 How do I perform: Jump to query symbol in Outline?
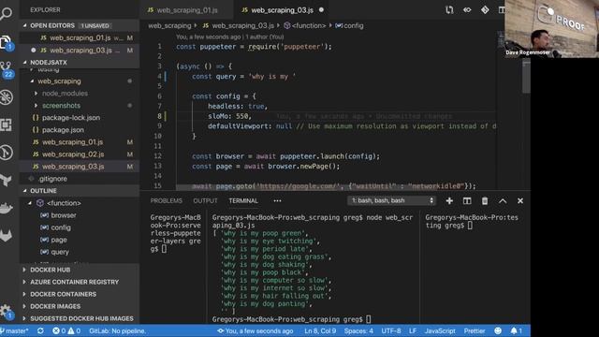60,252
